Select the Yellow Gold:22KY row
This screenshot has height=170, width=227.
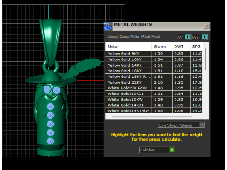click(154, 82)
